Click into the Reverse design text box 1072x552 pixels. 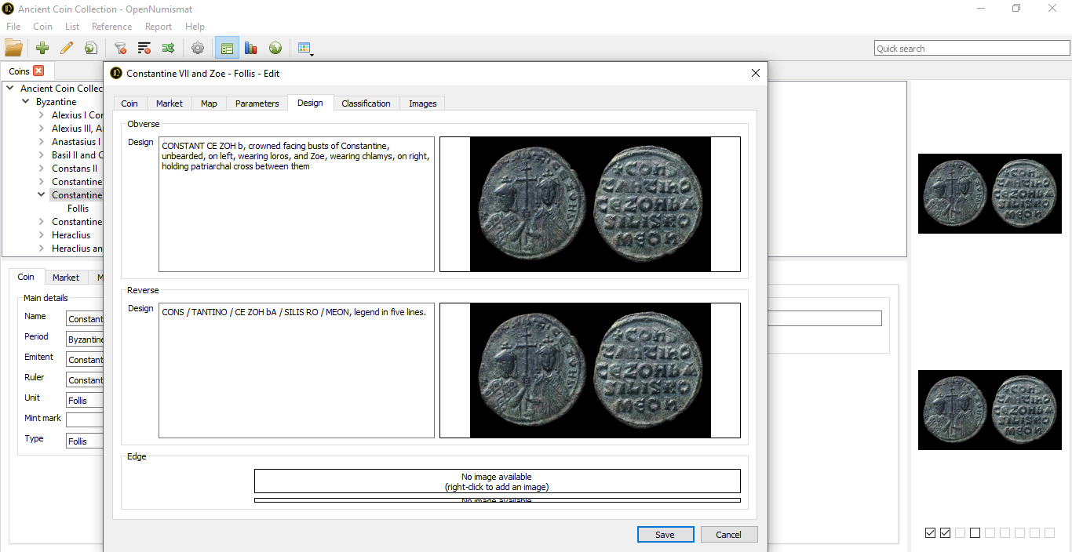297,371
